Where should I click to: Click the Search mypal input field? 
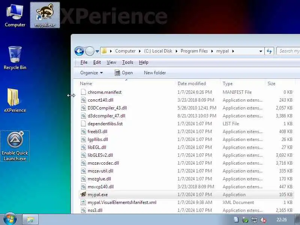[288, 51]
